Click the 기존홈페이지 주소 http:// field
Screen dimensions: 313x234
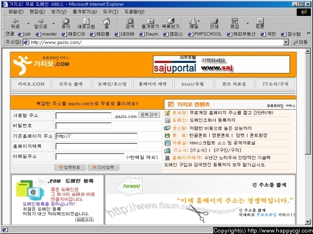(96, 136)
